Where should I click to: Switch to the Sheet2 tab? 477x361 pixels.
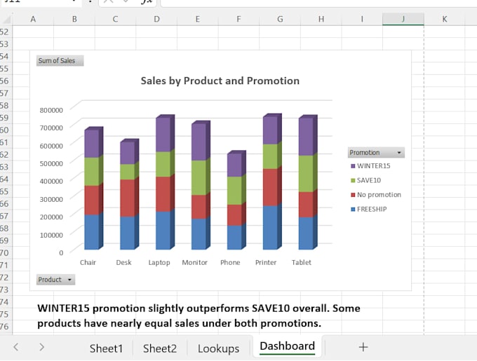160,348
